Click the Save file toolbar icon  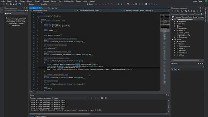(14, 4)
